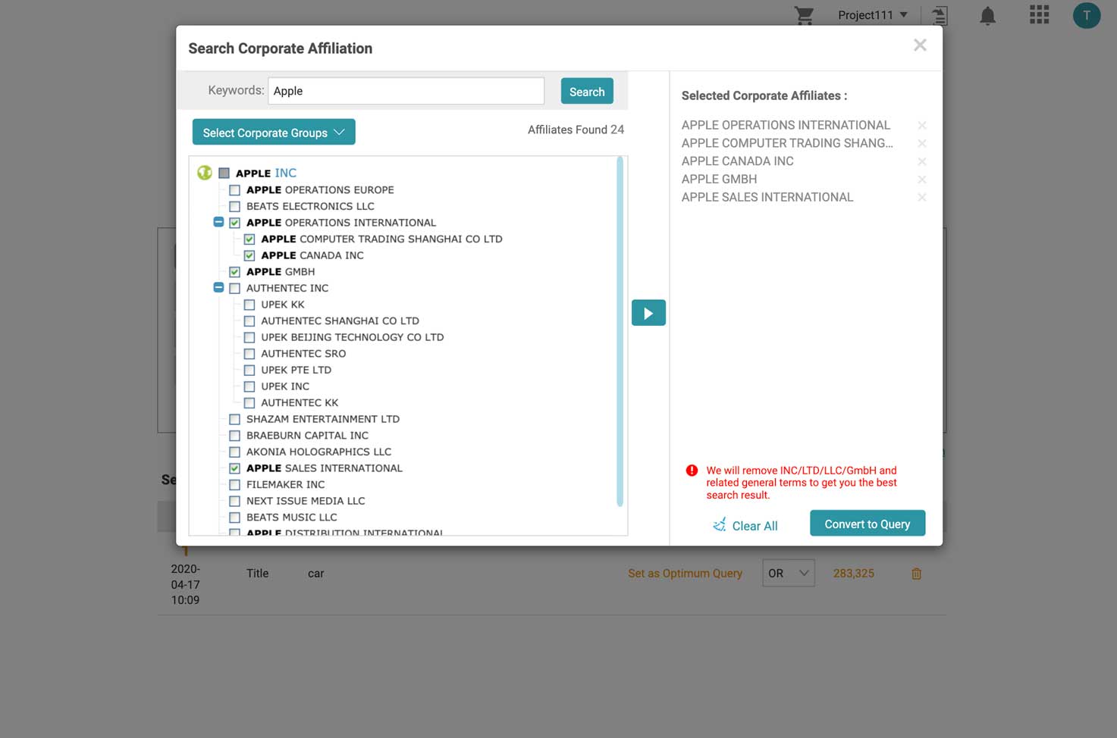Close the Search Corporate Affiliation dialog
The image size is (1117, 738).
coord(920,45)
